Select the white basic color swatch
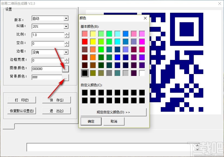 pyautogui.click(x=142, y=73)
